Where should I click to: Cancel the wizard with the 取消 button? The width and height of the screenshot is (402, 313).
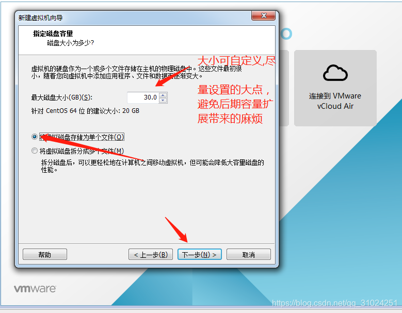(x=248, y=254)
